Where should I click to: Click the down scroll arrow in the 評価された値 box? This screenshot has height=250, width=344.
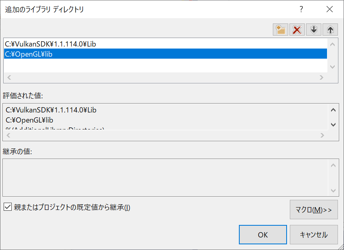click(x=333, y=125)
